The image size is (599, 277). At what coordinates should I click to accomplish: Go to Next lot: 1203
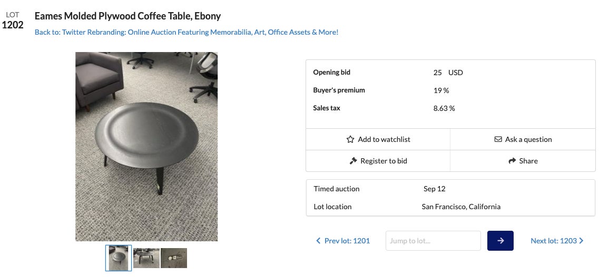tap(554, 241)
